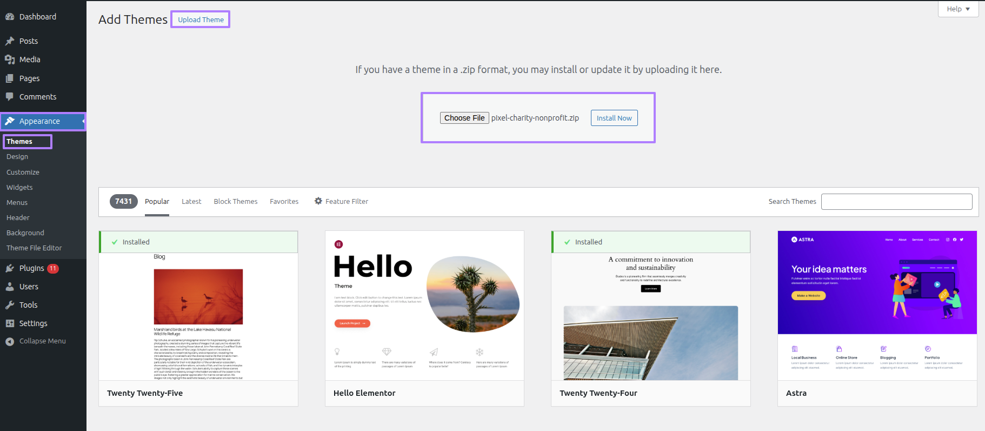Open the Favorites tab
Image resolution: width=985 pixels, height=431 pixels.
coord(284,202)
